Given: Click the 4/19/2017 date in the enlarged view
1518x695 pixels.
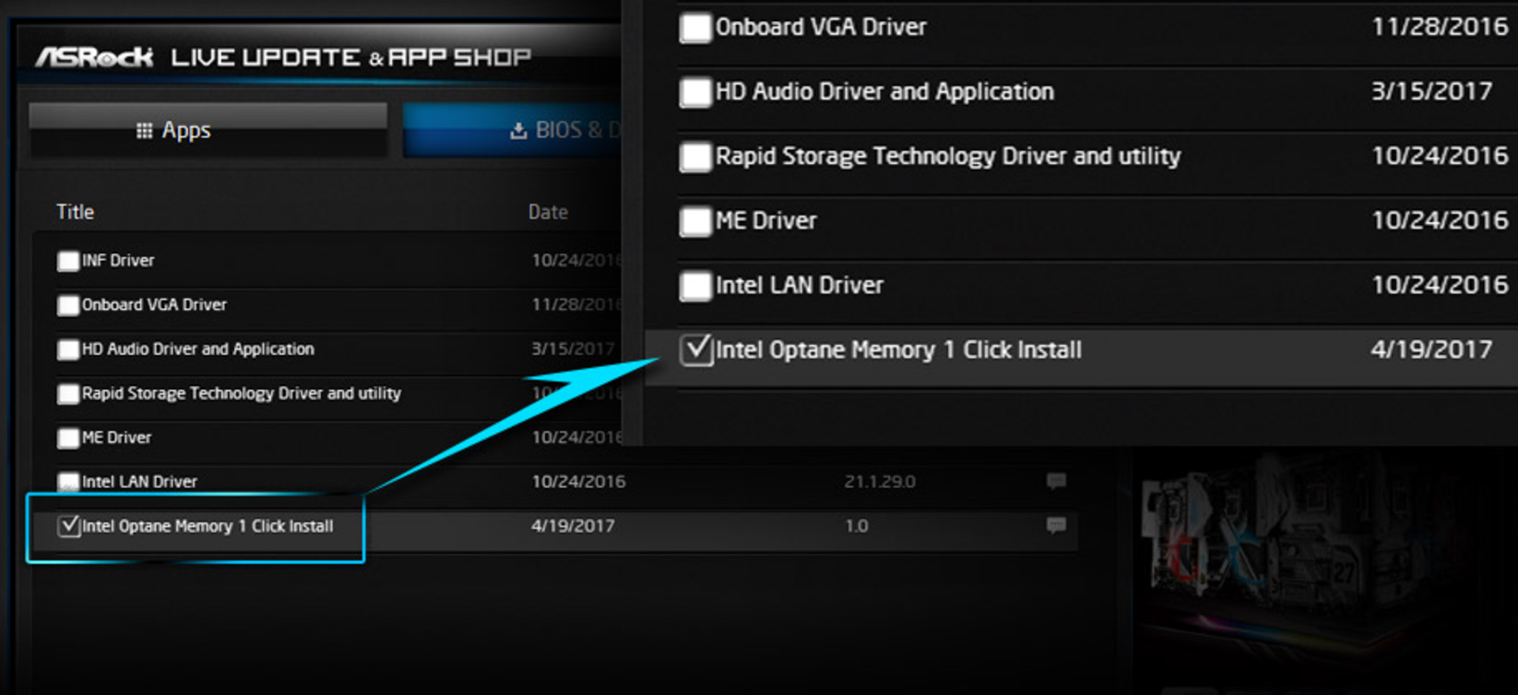Looking at the screenshot, I should point(1431,349).
